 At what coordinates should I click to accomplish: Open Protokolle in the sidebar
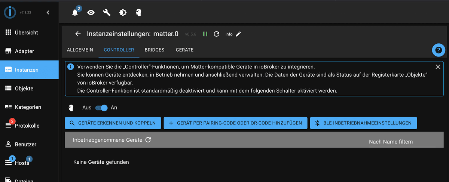click(x=29, y=126)
